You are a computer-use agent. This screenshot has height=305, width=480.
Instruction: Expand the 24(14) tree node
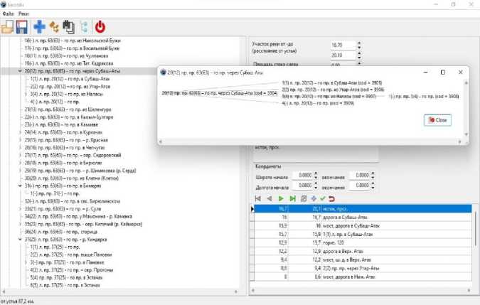tap(20, 132)
